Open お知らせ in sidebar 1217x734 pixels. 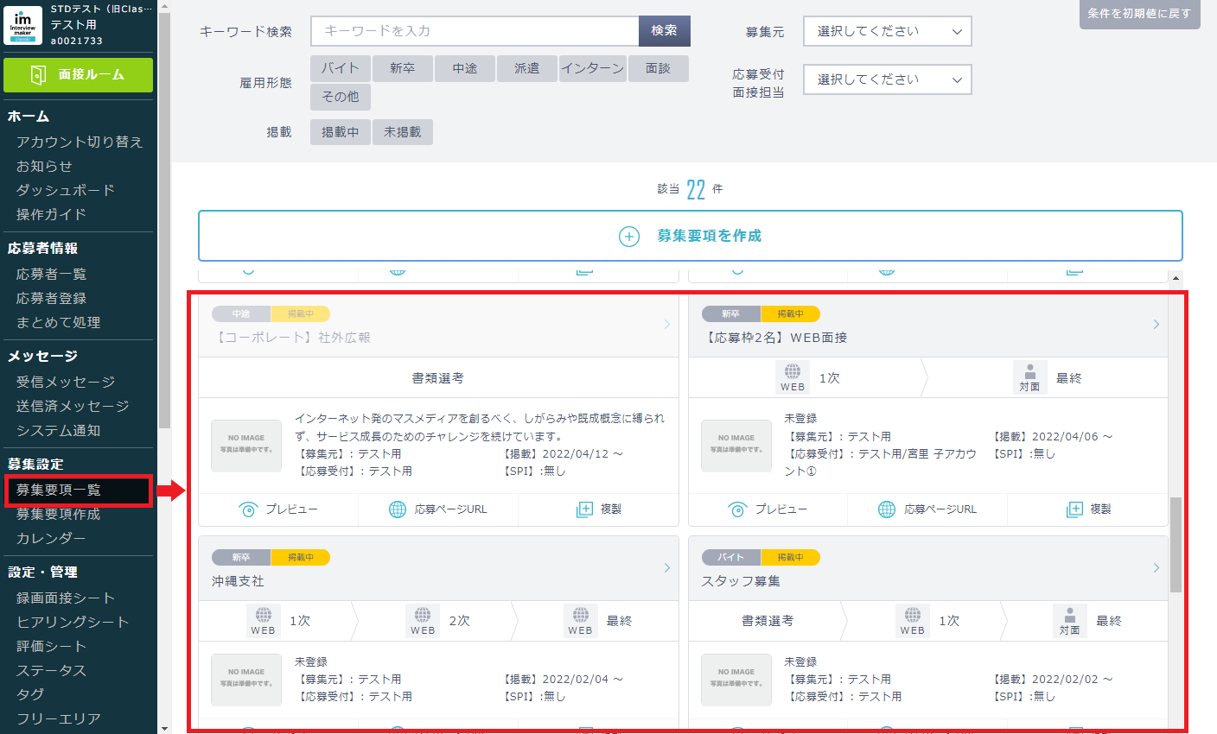coord(44,166)
